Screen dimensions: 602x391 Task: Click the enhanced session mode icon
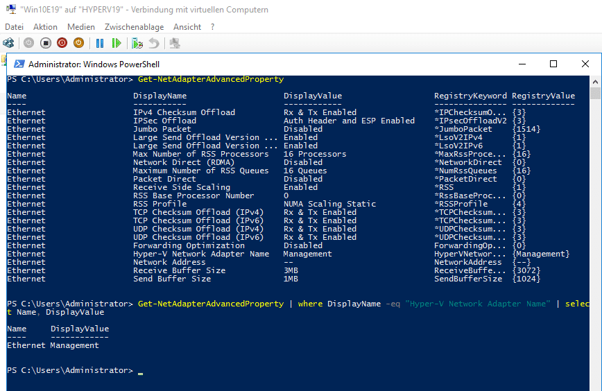click(x=175, y=43)
